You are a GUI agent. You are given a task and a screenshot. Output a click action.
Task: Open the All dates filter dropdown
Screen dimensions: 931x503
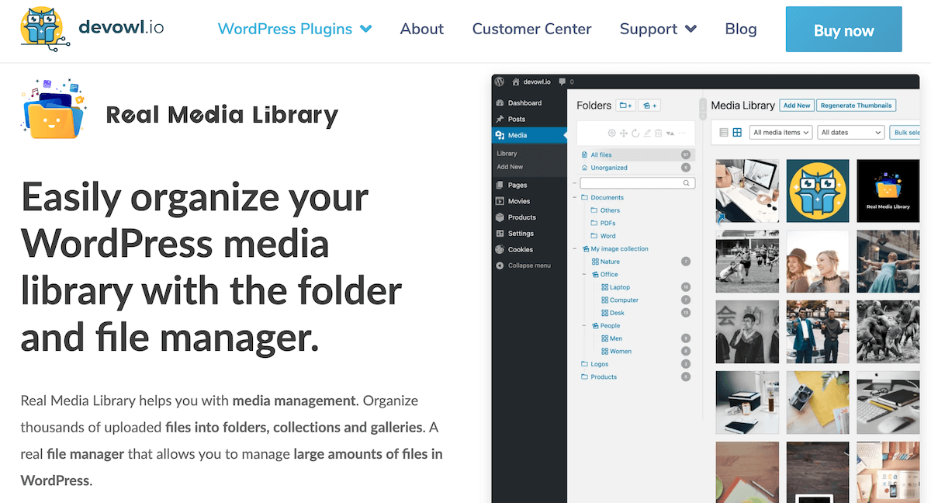pyautogui.click(x=850, y=132)
